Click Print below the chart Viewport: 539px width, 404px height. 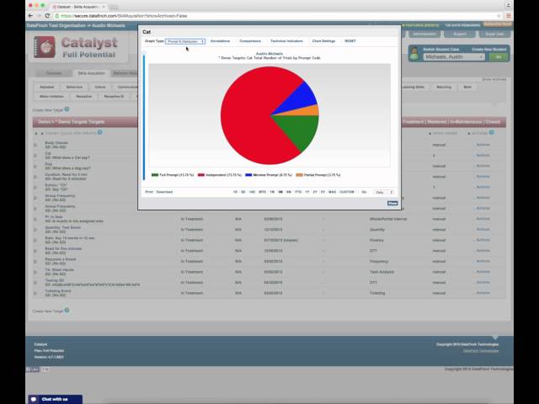149,192
